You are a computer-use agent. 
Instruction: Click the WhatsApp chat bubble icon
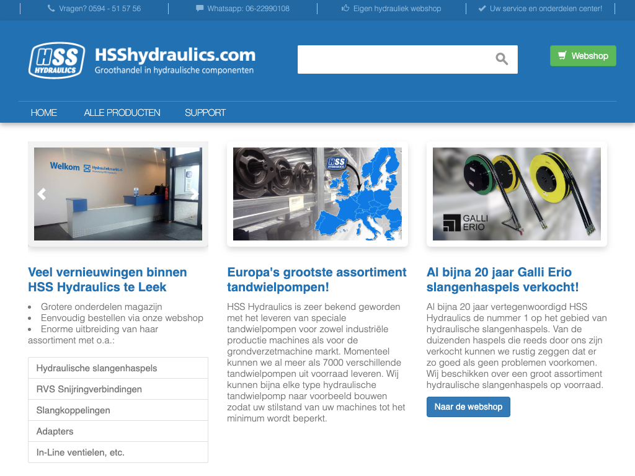pyautogui.click(x=199, y=9)
